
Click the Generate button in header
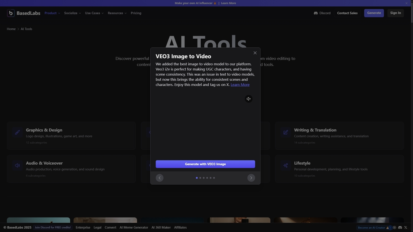pos(374,13)
